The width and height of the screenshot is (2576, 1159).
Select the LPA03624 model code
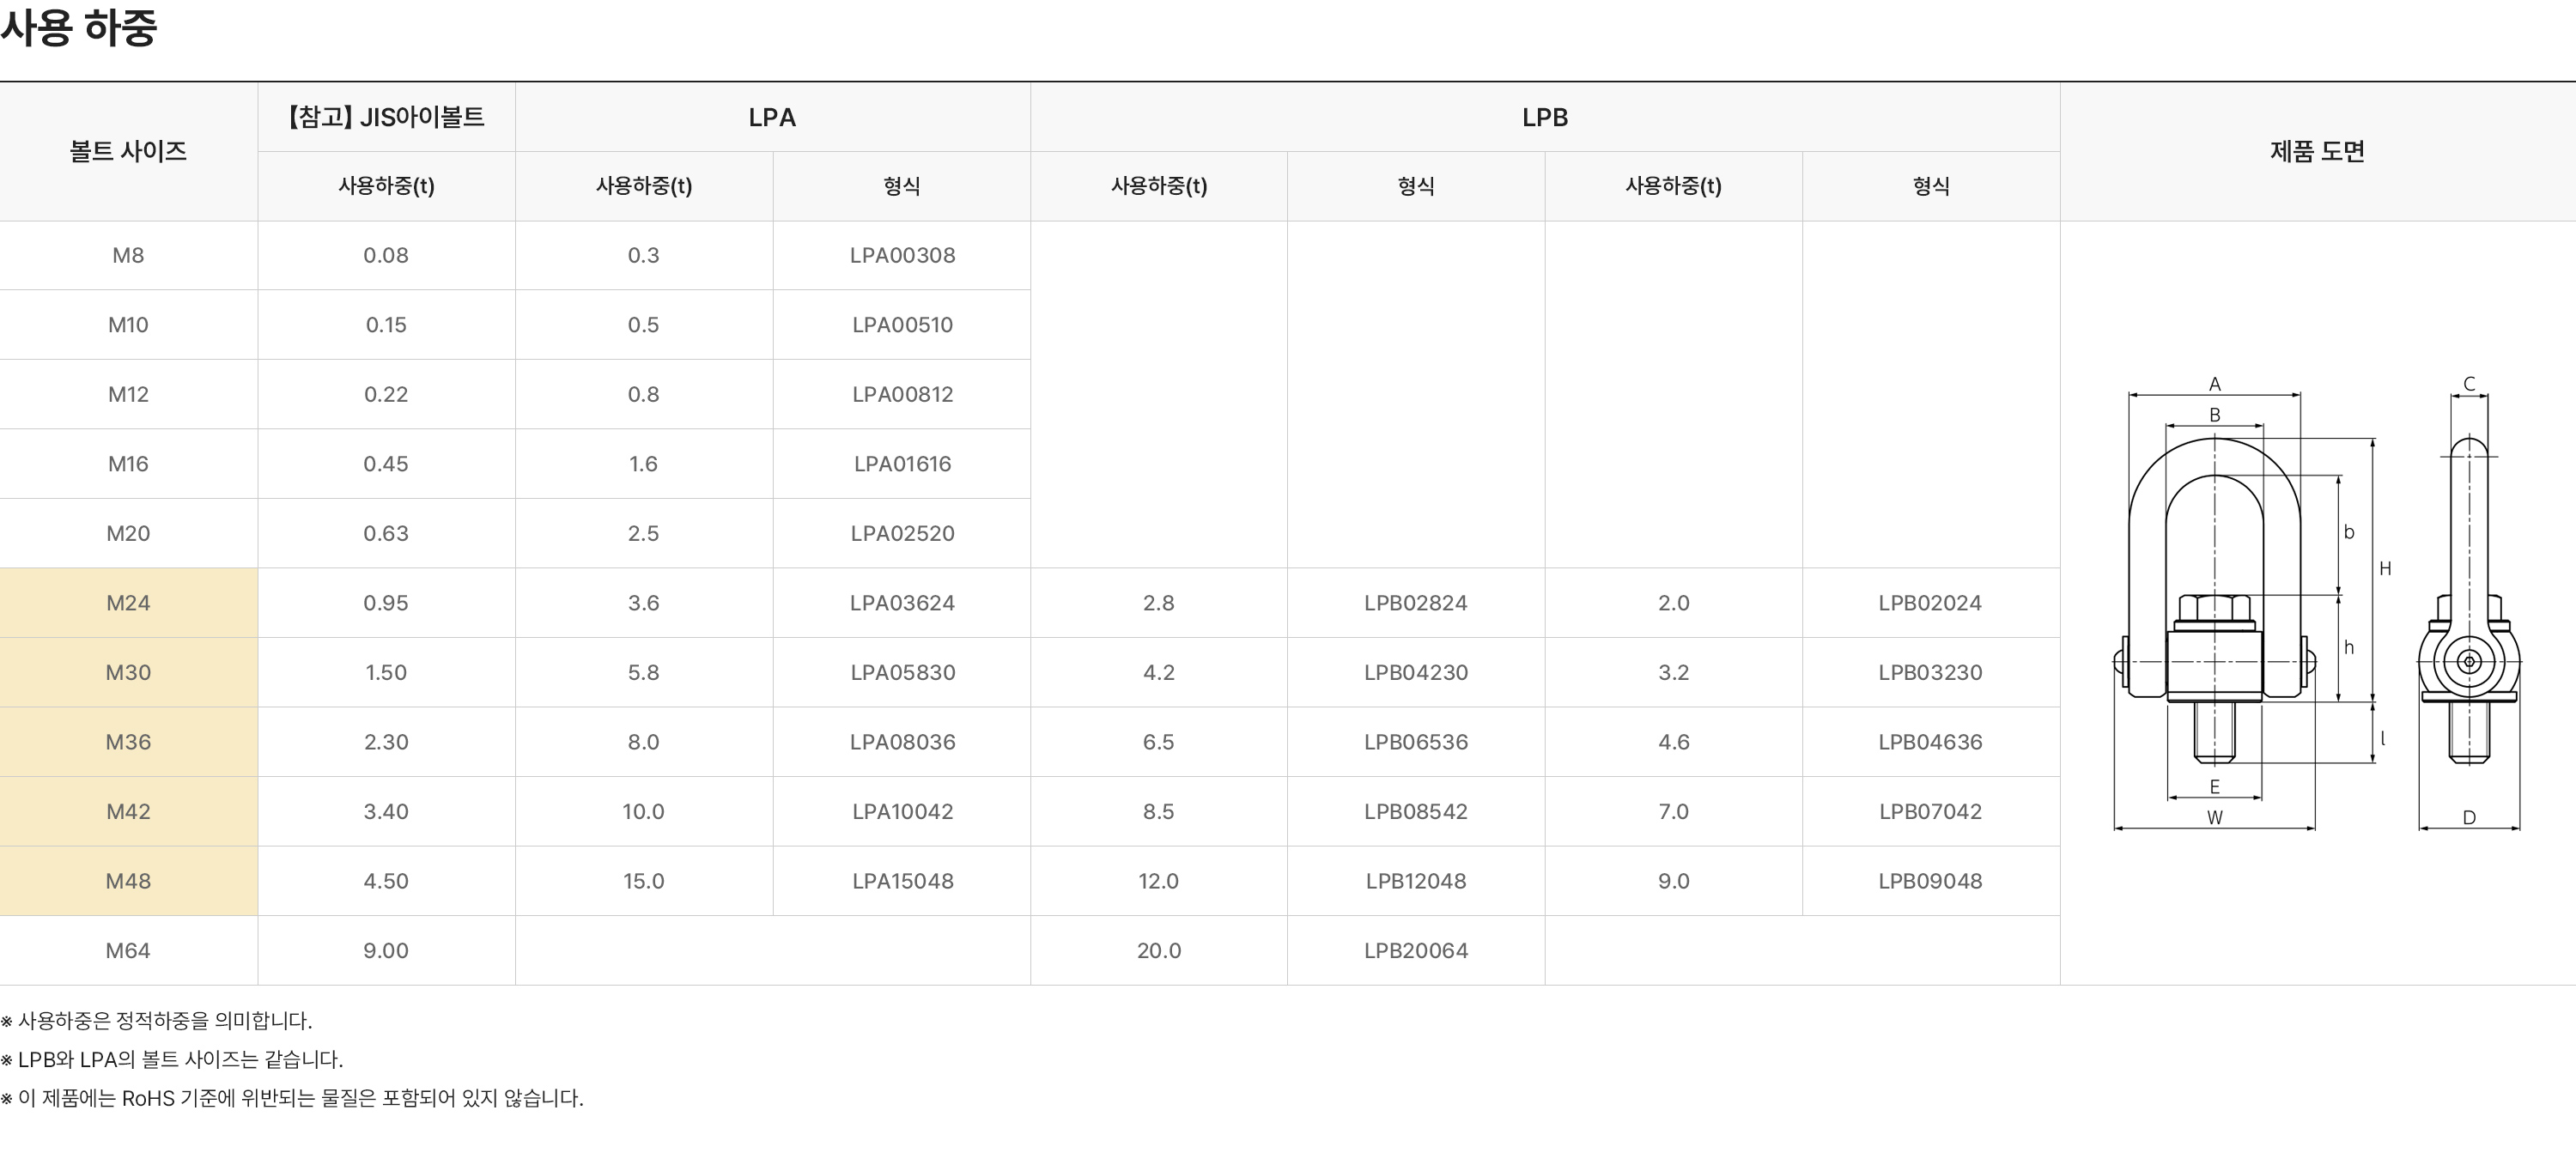902,603
